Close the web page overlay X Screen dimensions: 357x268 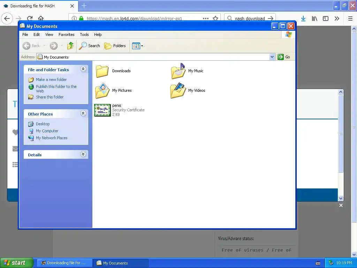341,205
